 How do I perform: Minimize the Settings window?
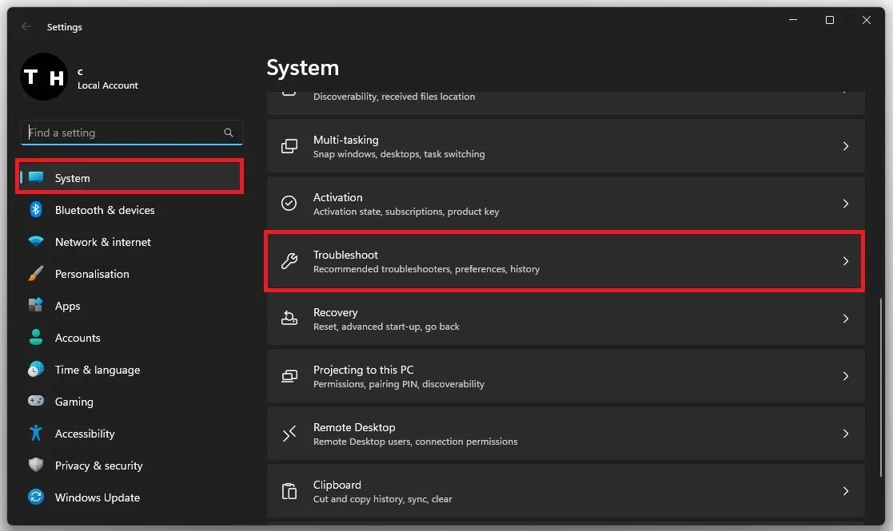[793, 20]
